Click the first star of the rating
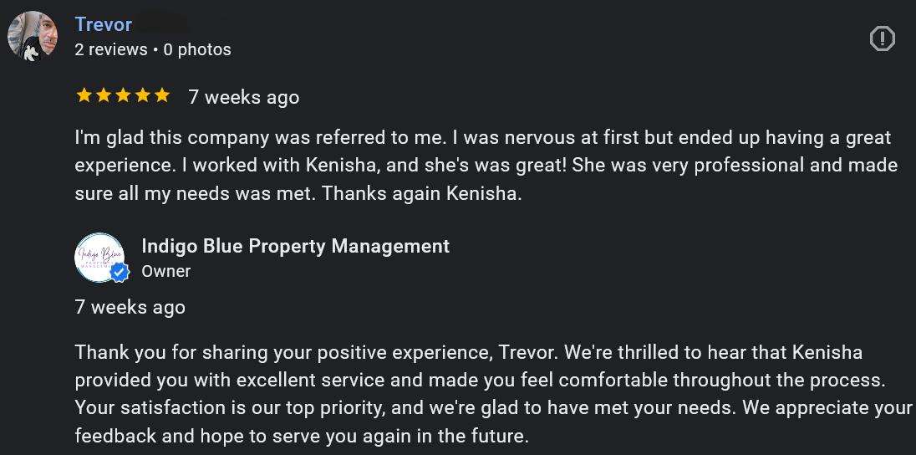916x455 pixels. point(84,96)
